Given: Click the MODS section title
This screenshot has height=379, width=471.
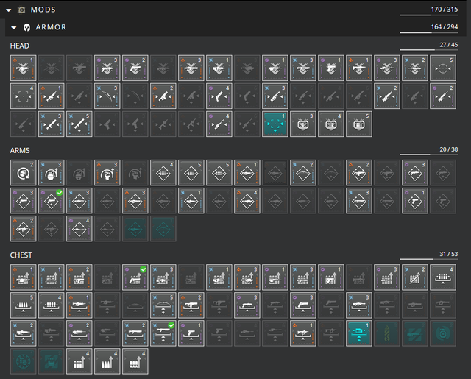Looking at the screenshot, I should (x=43, y=10).
